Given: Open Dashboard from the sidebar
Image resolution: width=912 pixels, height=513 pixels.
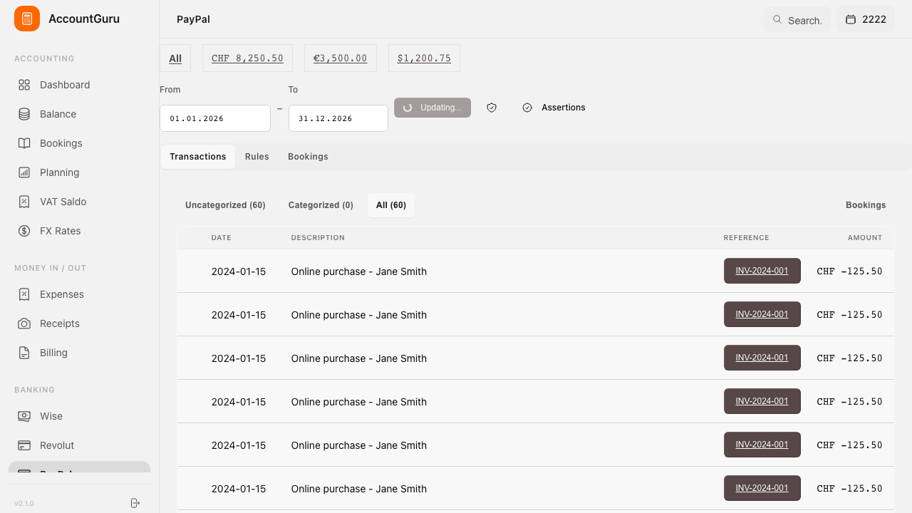Looking at the screenshot, I should click(x=79, y=85).
